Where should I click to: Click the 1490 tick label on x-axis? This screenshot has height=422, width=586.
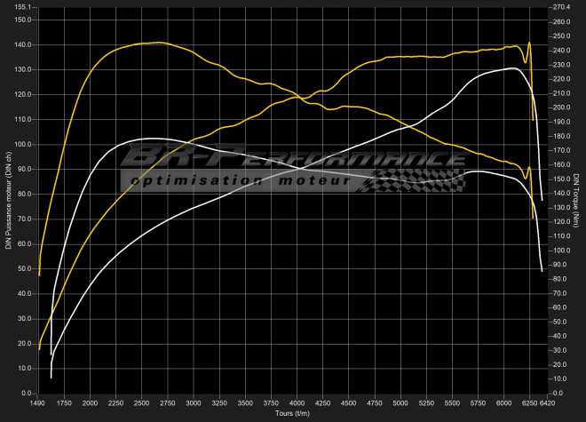[x=38, y=402]
